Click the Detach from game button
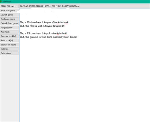The width and height of the screenshot is (150, 122). tap(9, 23)
